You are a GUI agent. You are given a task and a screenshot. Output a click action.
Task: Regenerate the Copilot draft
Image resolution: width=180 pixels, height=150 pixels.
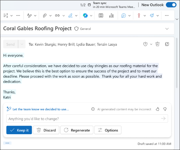pos(77,130)
